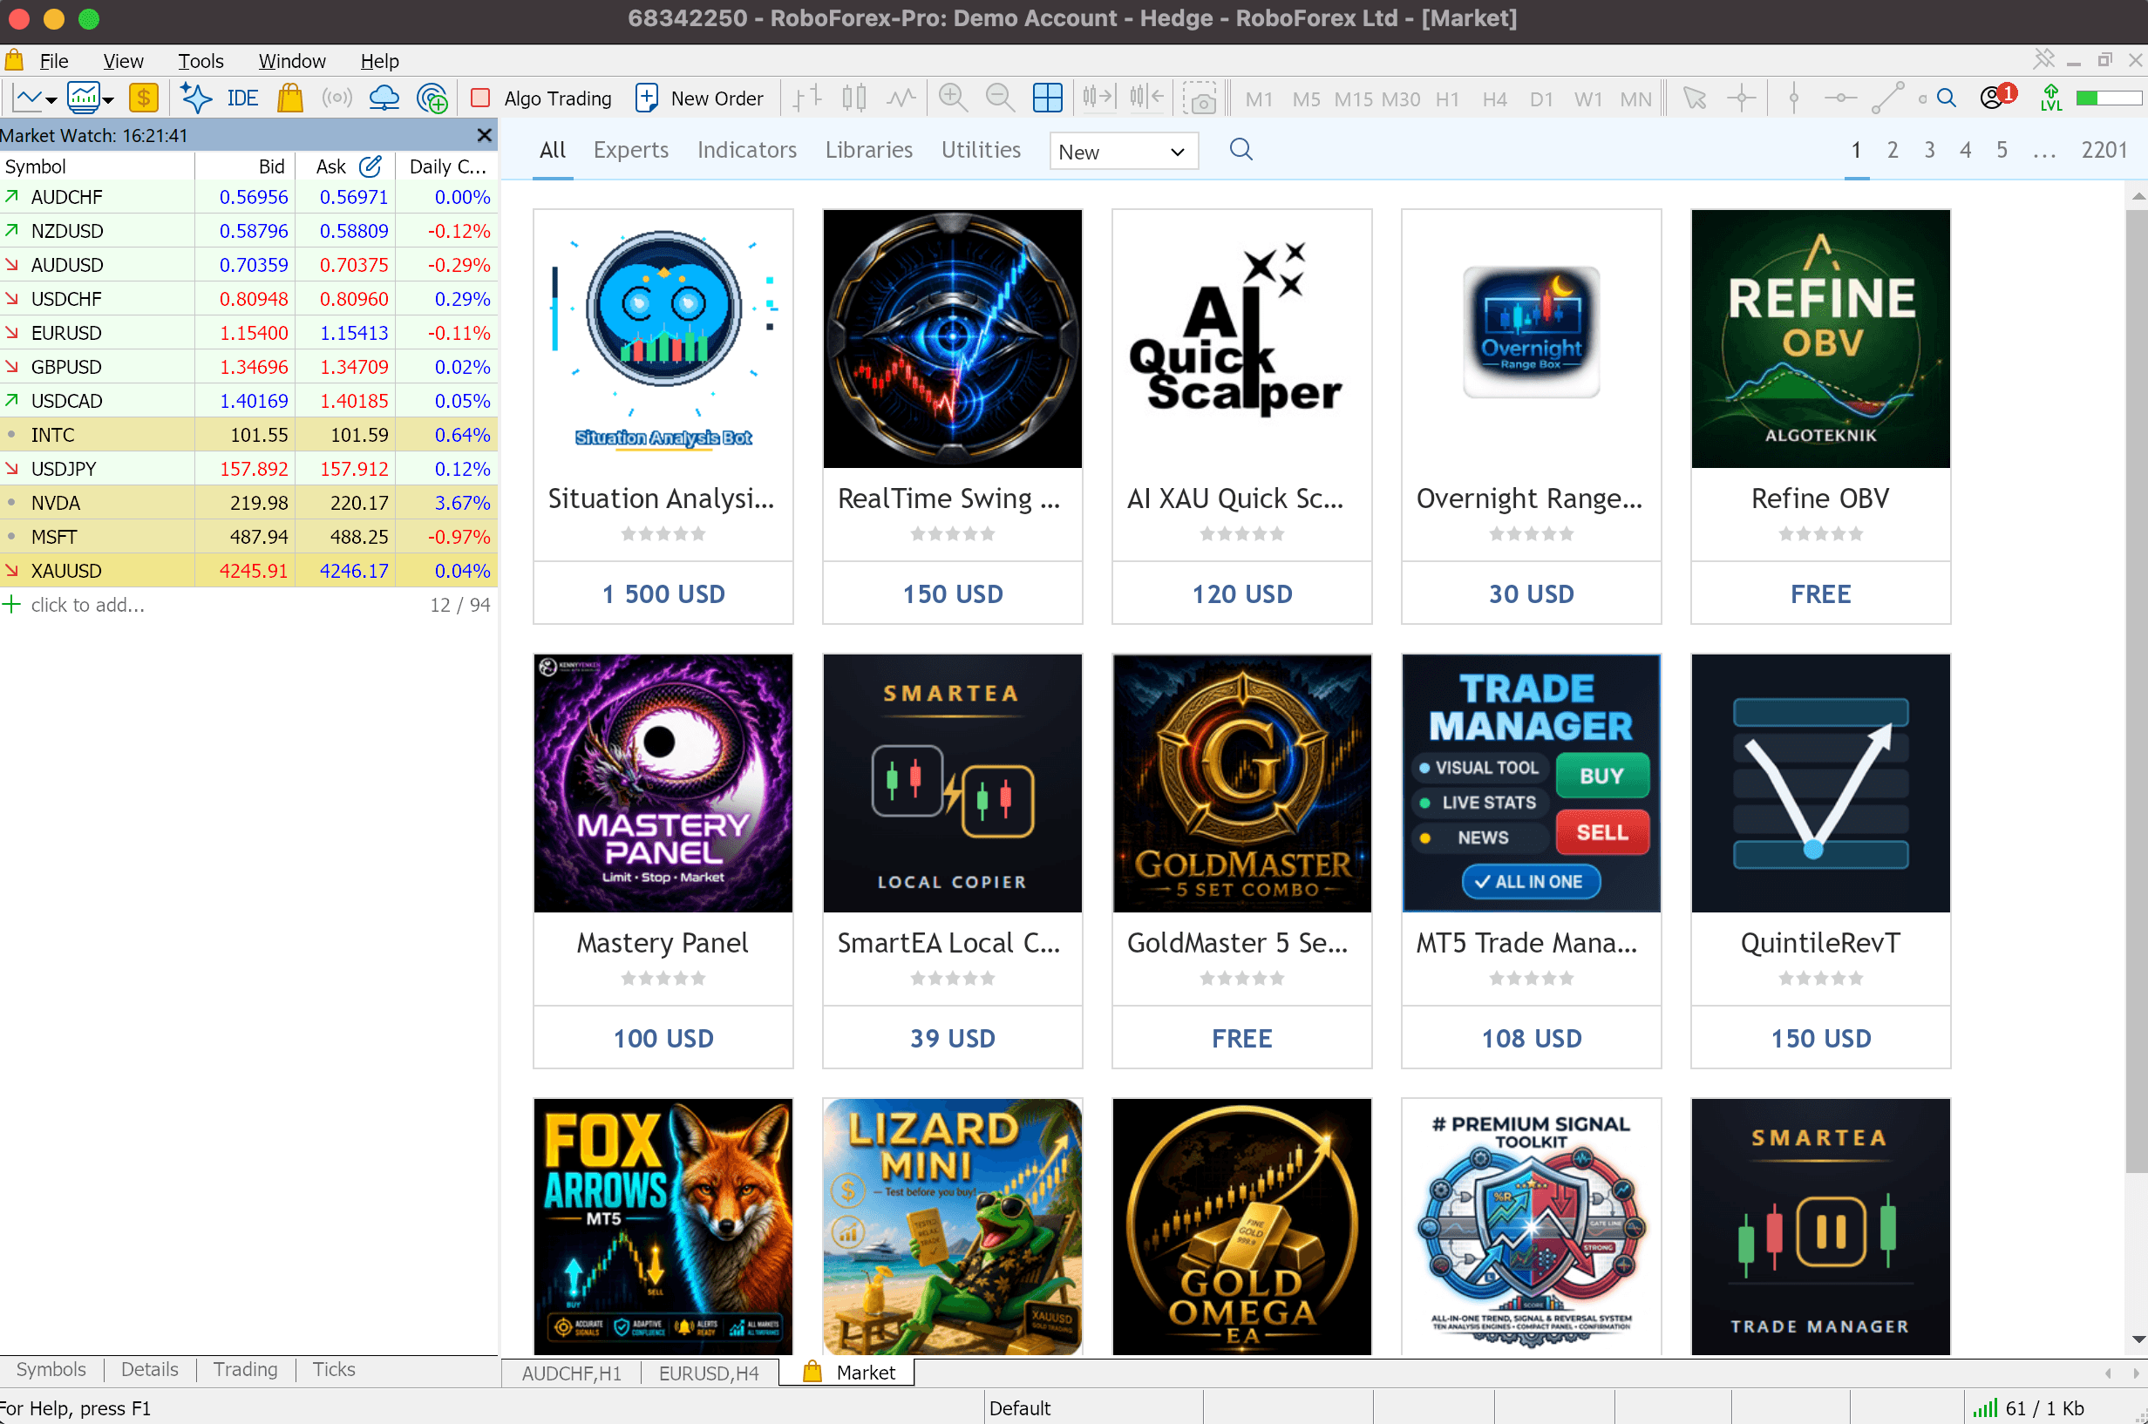This screenshot has height=1424, width=2148.
Task: Open the New sort order dropdown
Action: pyautogui.click(x=1124, y=151)
